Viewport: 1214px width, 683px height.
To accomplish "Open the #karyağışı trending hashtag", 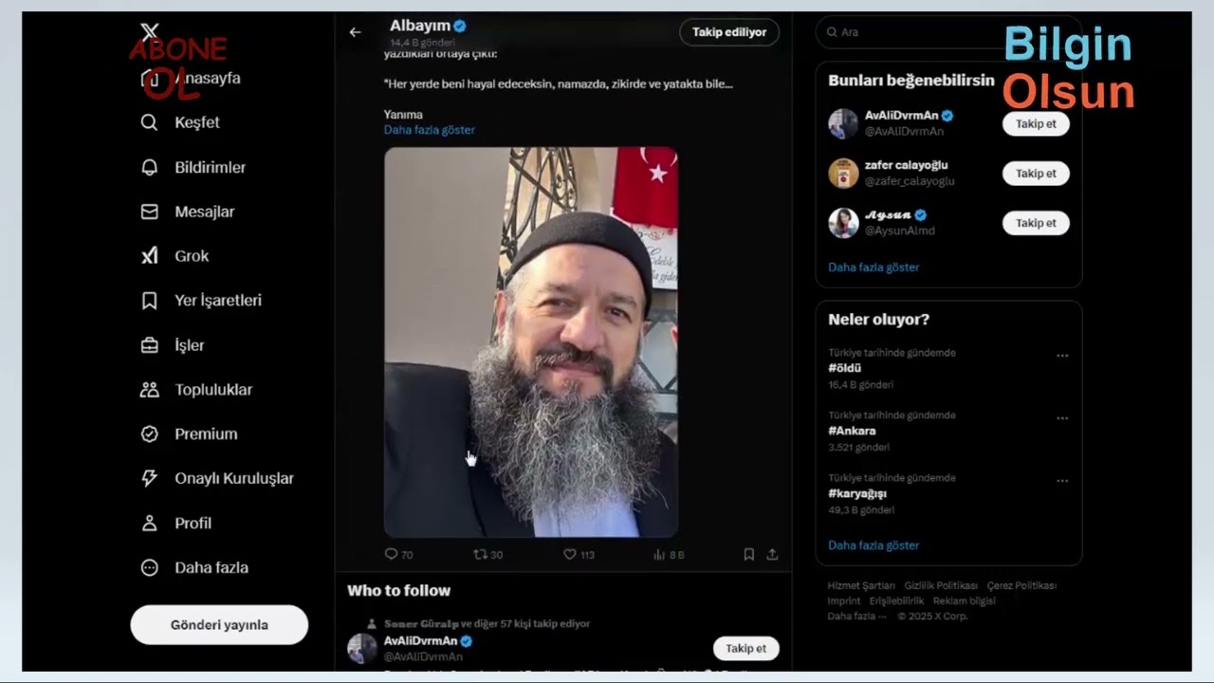I will click(x=857, y=493).
